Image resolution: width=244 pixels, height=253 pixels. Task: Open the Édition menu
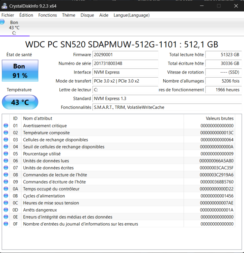pyautogui.click(x=26, y=15)
